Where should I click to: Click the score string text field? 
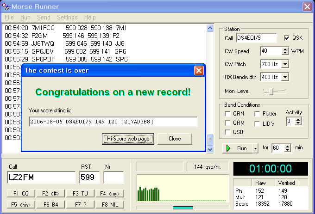coord(113,122)
